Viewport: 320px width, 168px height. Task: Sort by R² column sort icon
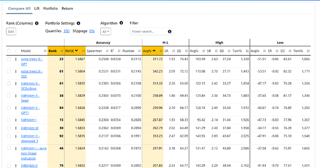(119, 51)
